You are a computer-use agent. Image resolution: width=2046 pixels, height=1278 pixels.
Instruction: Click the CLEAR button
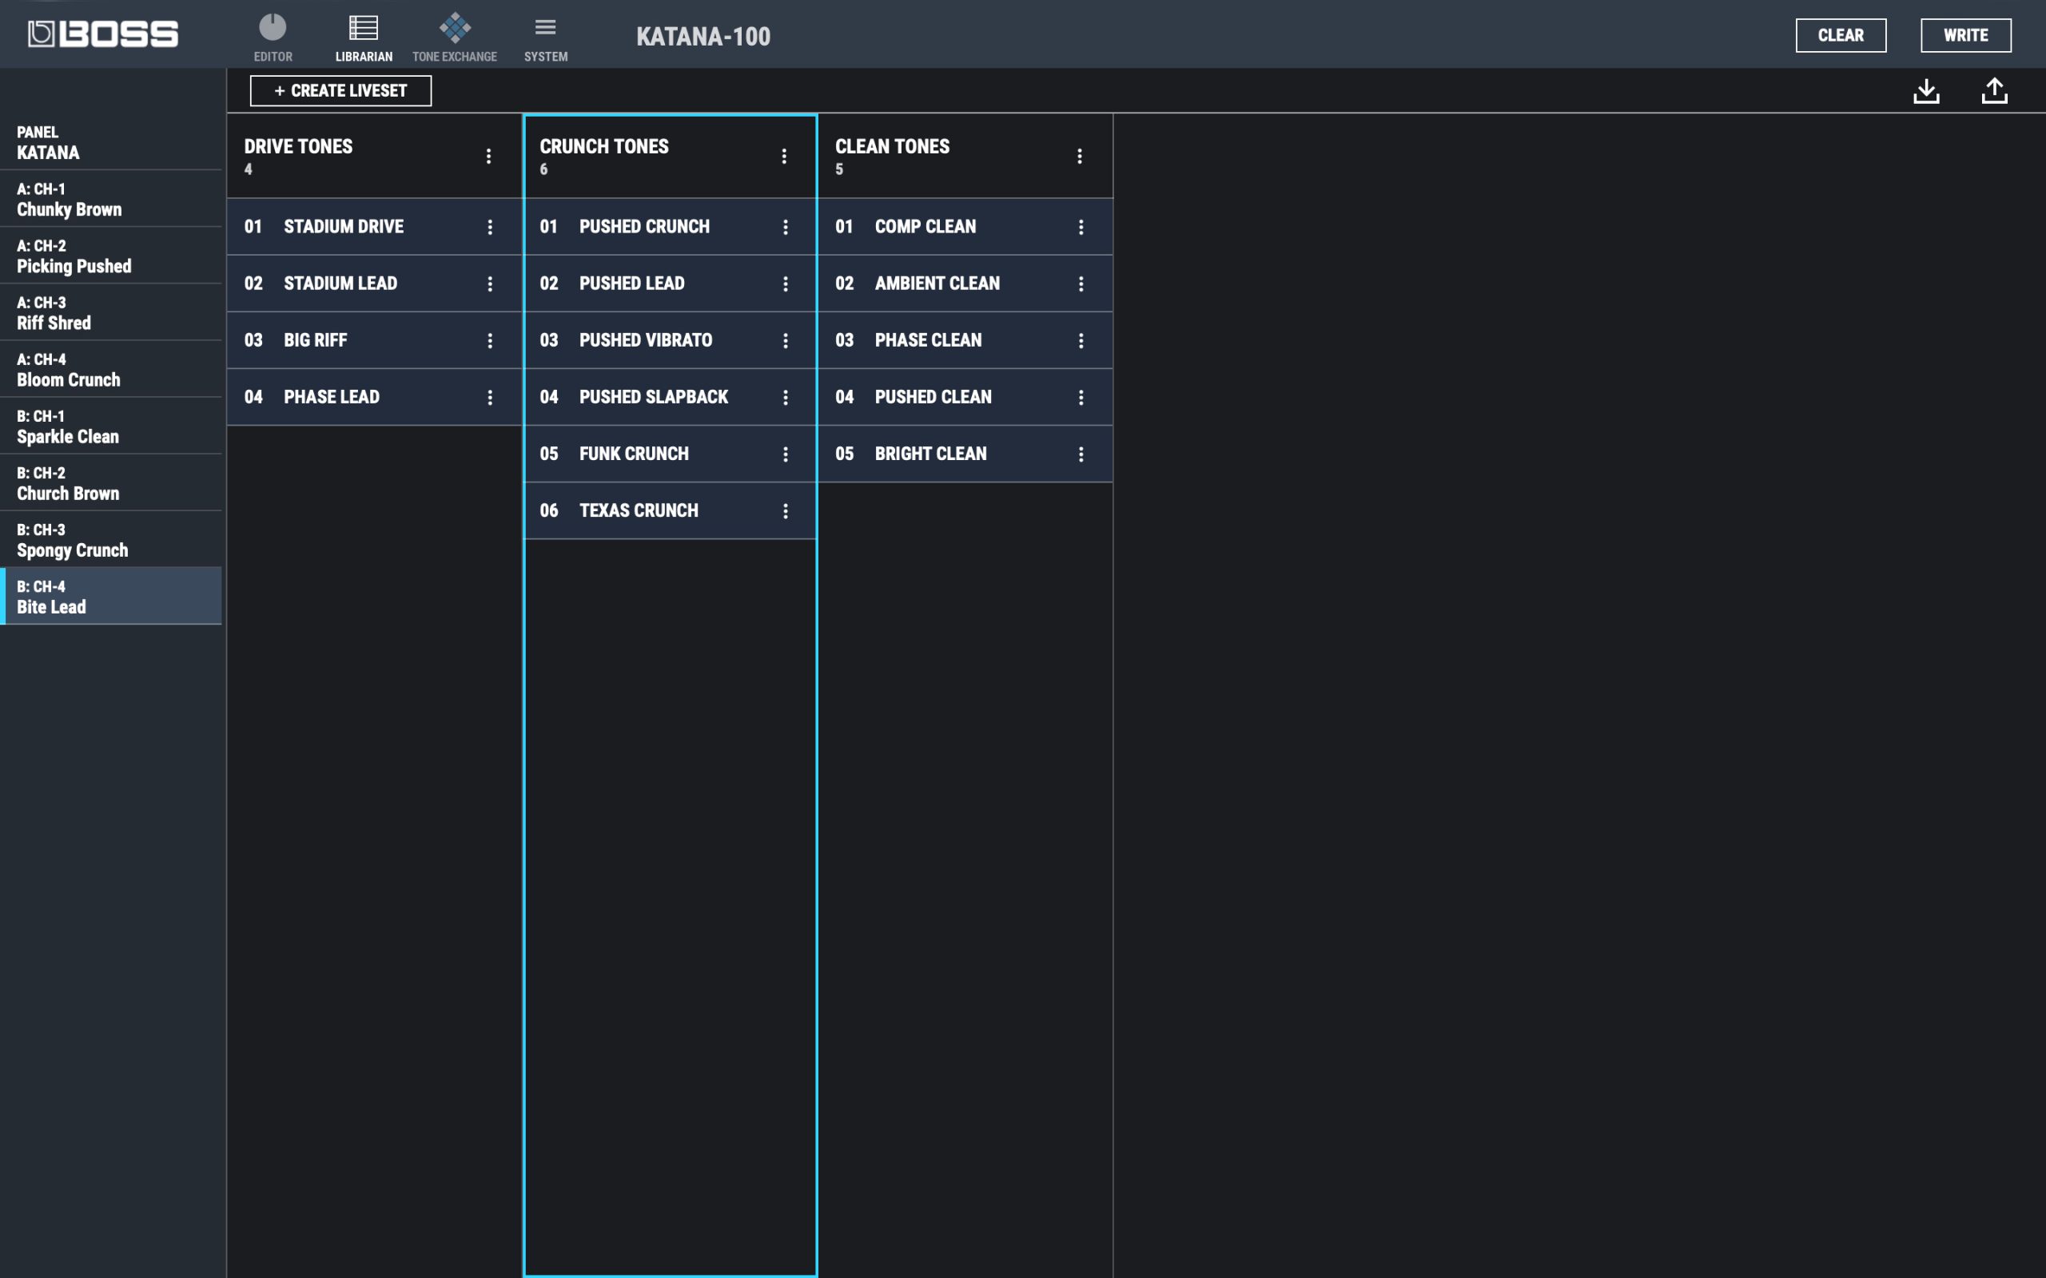(x=1841, y=35)
